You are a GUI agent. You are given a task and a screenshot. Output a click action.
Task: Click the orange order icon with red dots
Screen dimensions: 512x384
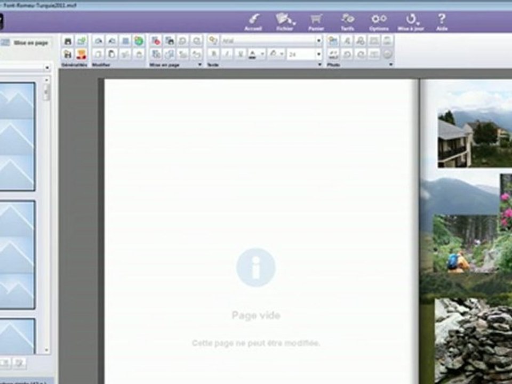[x=81, y=54]
